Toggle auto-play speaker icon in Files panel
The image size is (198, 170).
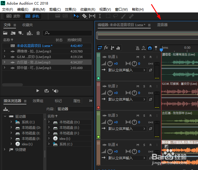55,91
